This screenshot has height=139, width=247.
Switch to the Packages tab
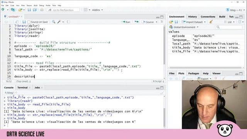pyautogui.click(x=193, y=73)
